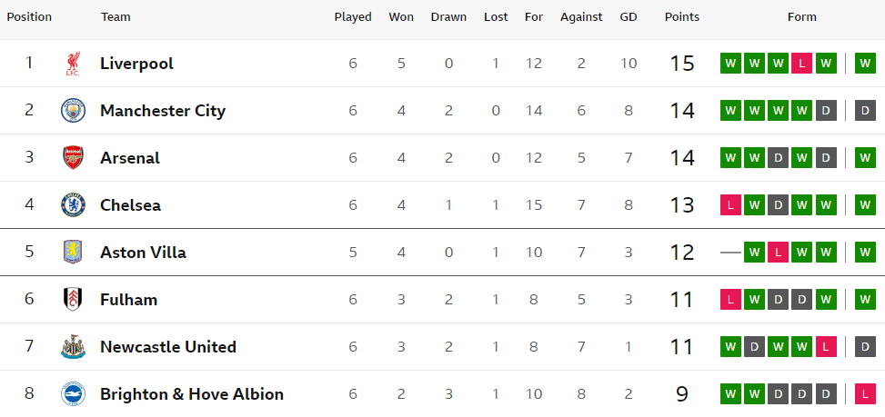
Task: Click the Aston Villa club crest
Action: point(73,253)
